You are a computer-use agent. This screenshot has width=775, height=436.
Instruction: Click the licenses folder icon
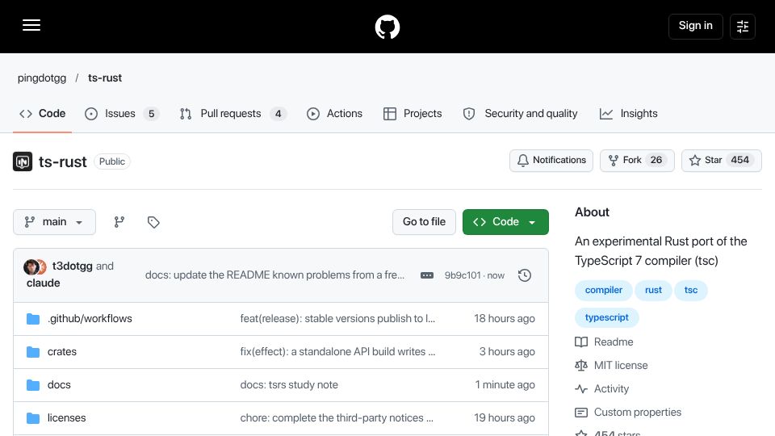pyautogui.click(x=33, y=418)
